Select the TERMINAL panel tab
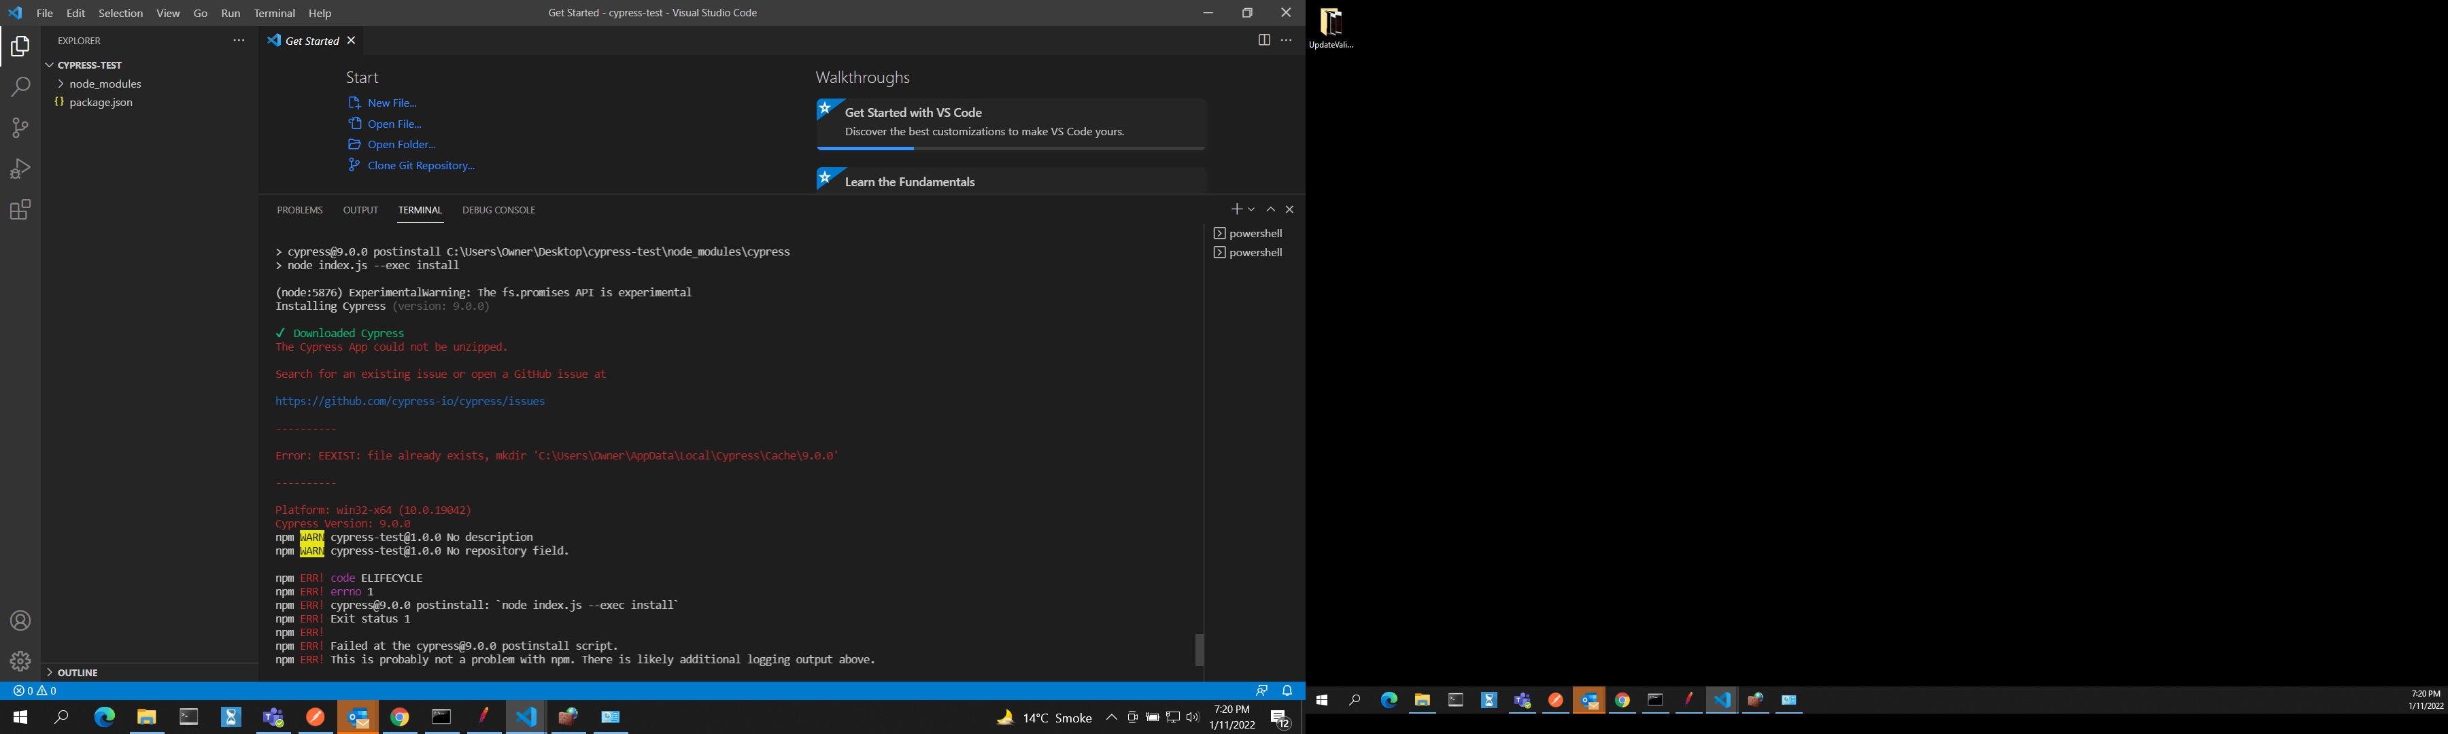The width and height of the screenshot is (2448, 734). (420, 210)
